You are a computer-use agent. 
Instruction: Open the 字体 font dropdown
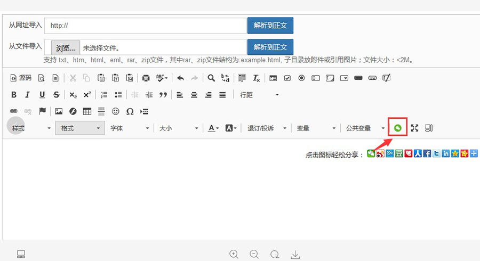(x=128, y=128)
